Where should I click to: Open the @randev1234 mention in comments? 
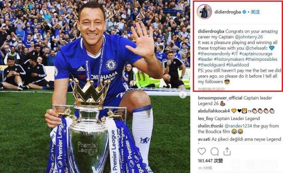click(238, 126)
